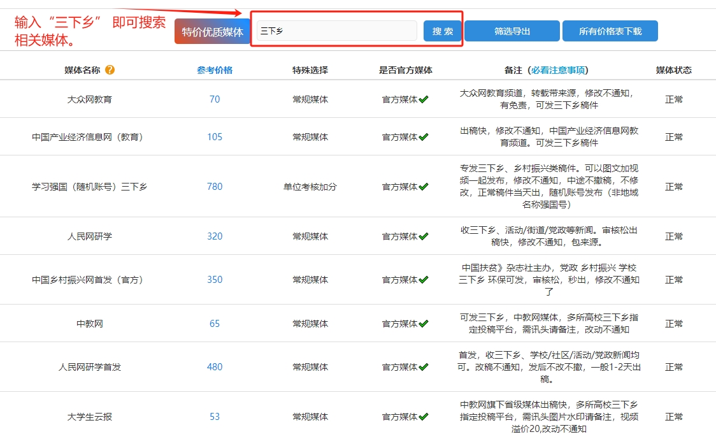Click the note starting 出稿快，修改不通知

coord(548,136)
